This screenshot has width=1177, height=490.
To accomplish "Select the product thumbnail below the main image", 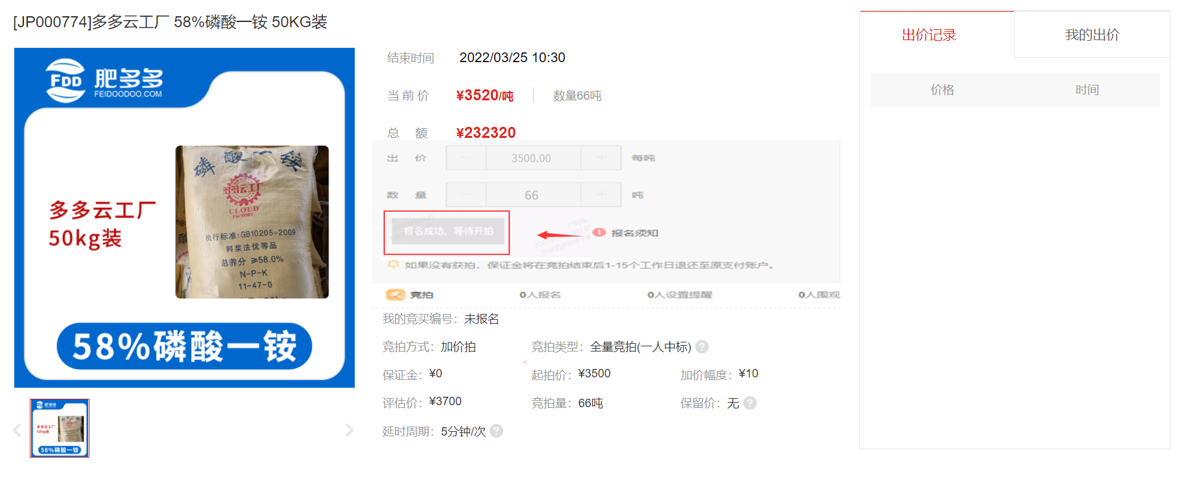I will (60, 429).
